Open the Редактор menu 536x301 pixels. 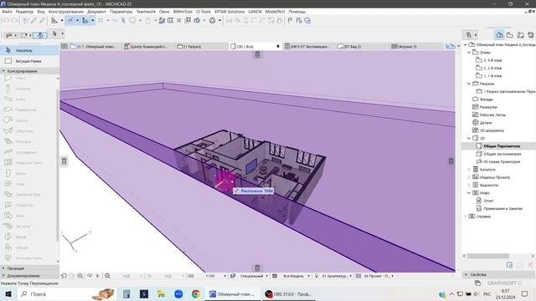pos(24,12)
